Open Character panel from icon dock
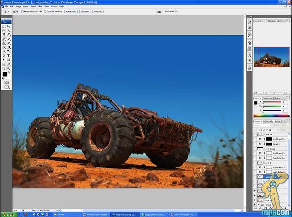Viewport: 292px width, 217px height. click(x=250, y=55)
